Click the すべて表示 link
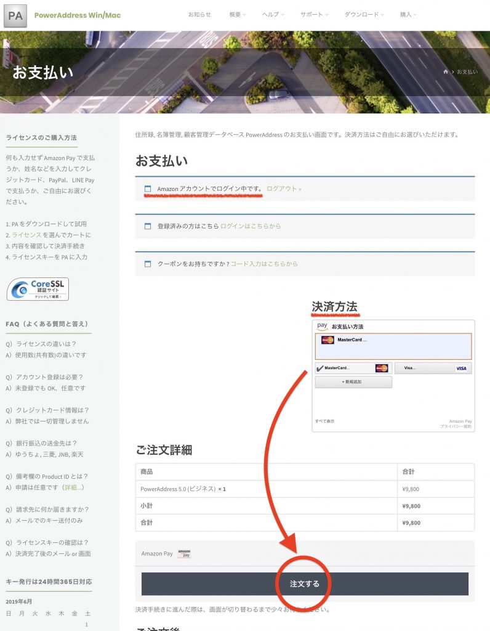The height and width of the screenshot is (631, 490). [x=325, y=421]
